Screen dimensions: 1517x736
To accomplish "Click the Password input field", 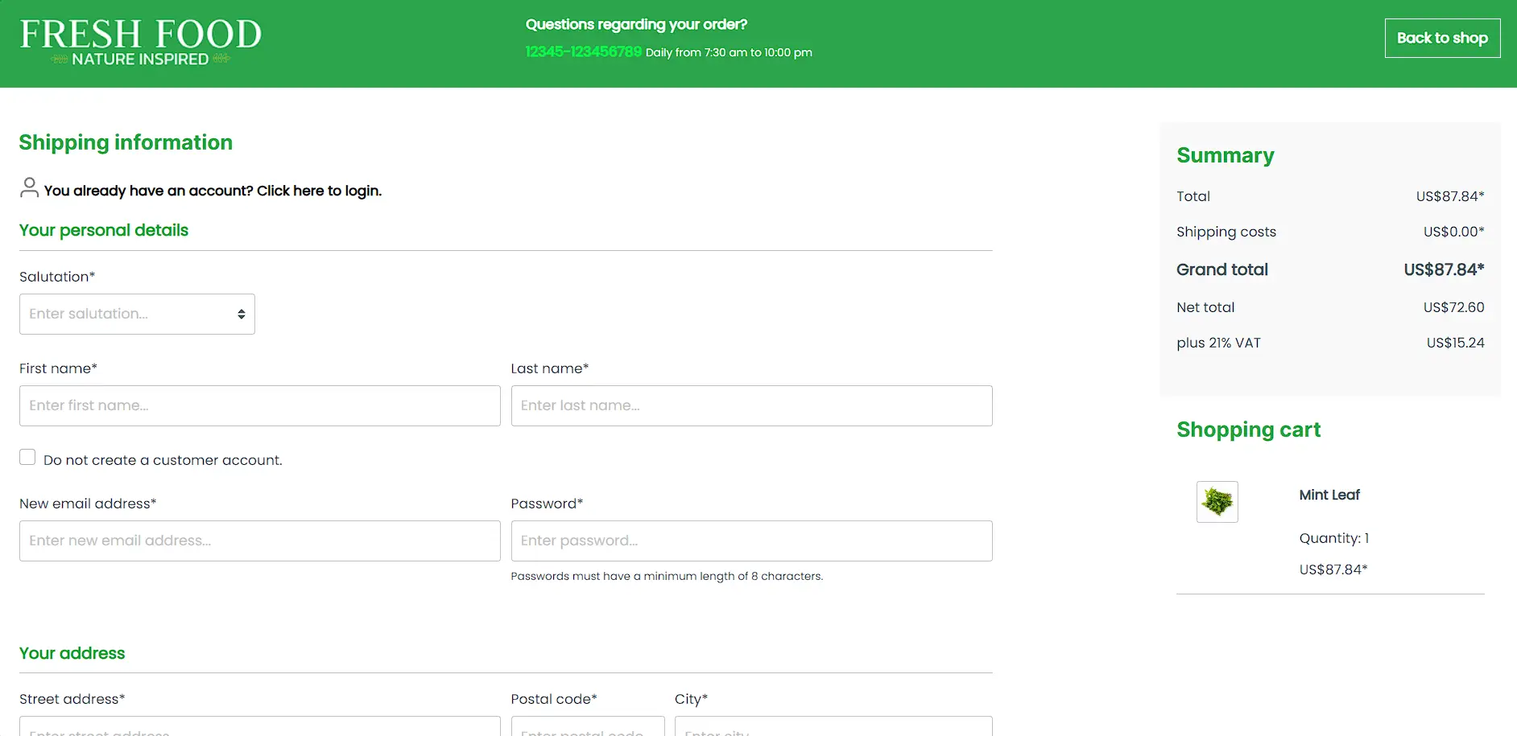I will (x=750, y=541).
